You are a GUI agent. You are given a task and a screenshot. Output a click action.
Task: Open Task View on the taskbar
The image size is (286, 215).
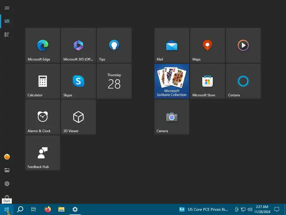pyautogui.click(x=34, y=209)
